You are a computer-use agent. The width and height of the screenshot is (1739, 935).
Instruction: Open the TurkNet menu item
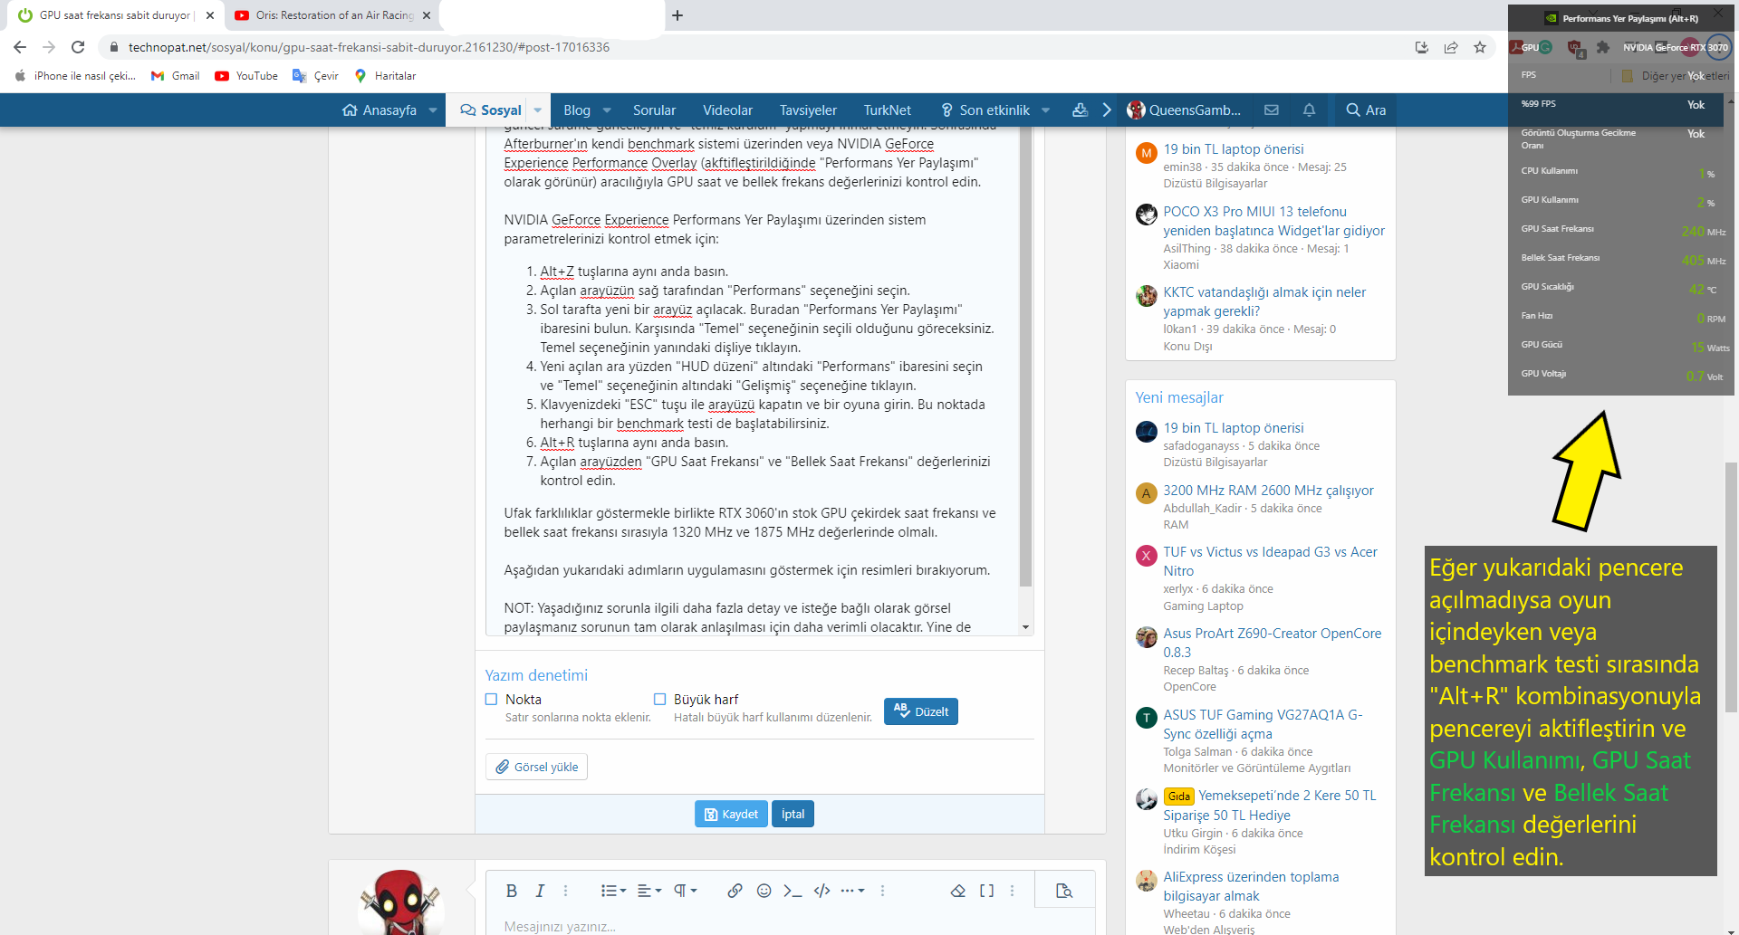[887, 110]
